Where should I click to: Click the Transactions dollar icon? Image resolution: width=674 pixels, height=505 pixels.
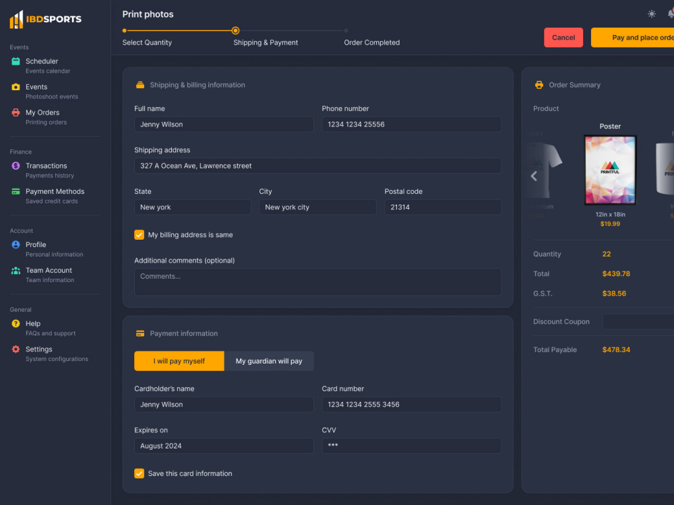(x=16, y=166)
